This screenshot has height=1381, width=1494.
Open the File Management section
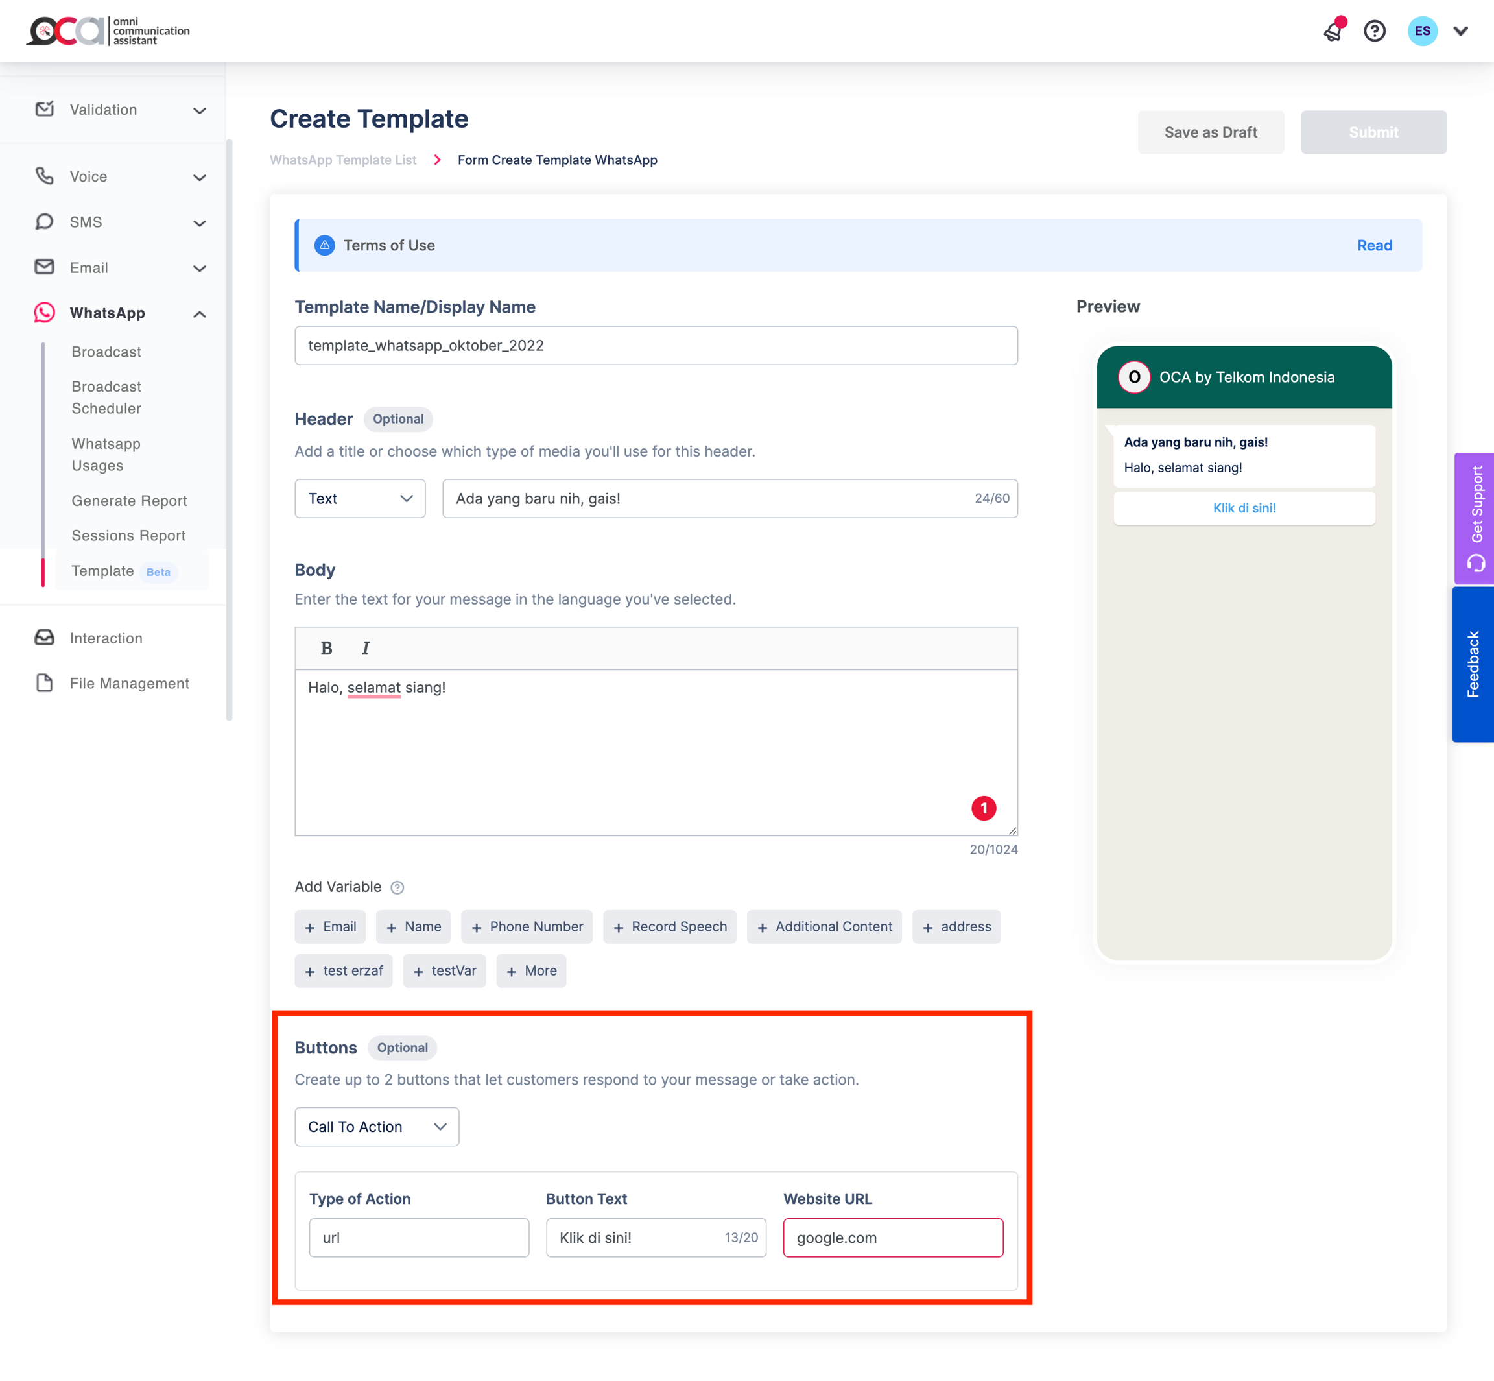pos(128,683)
